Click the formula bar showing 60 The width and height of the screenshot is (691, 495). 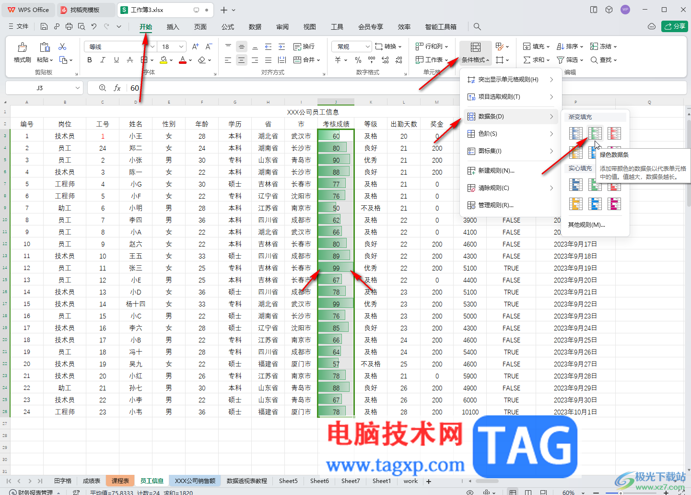(x=408, y=88)
